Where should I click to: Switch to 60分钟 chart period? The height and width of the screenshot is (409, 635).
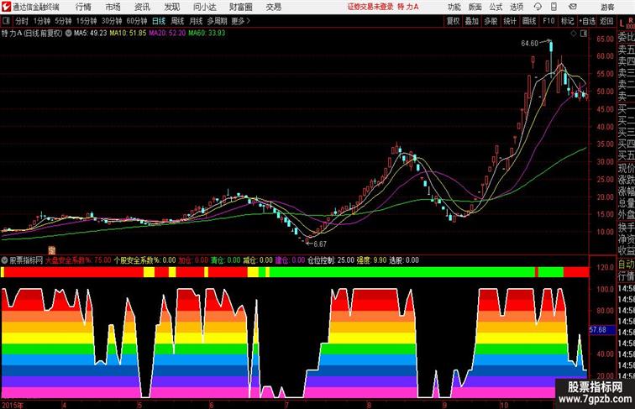[136, 21]
